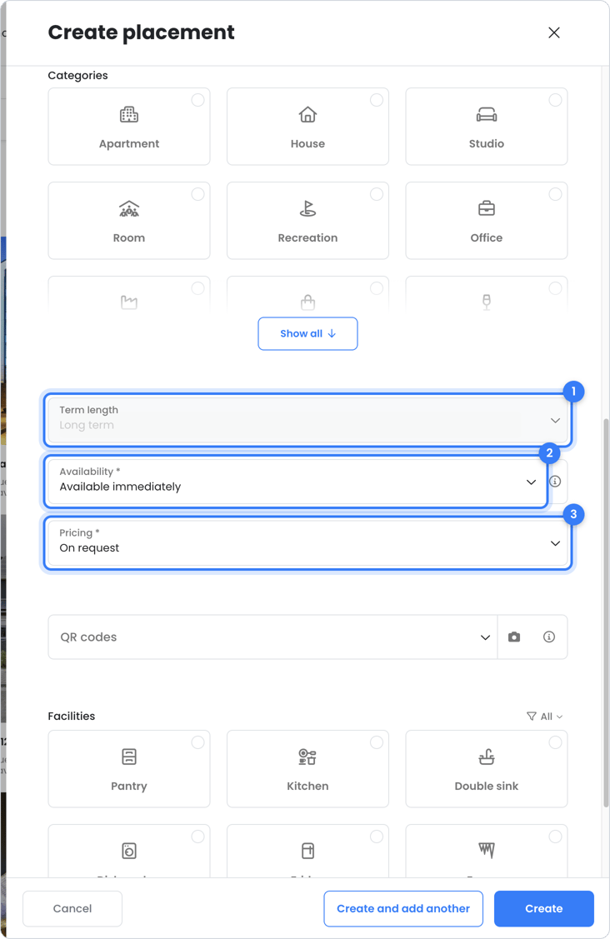This screenshot has height=939, width=610.
Task: Enable the Kitchen facility checkbox
Action: click(x=377, y=742)
